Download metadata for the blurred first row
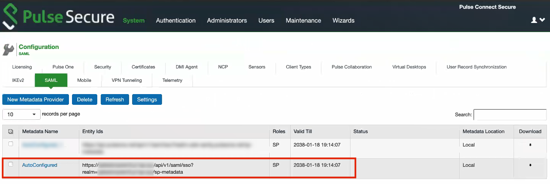 tap(530, 145)
